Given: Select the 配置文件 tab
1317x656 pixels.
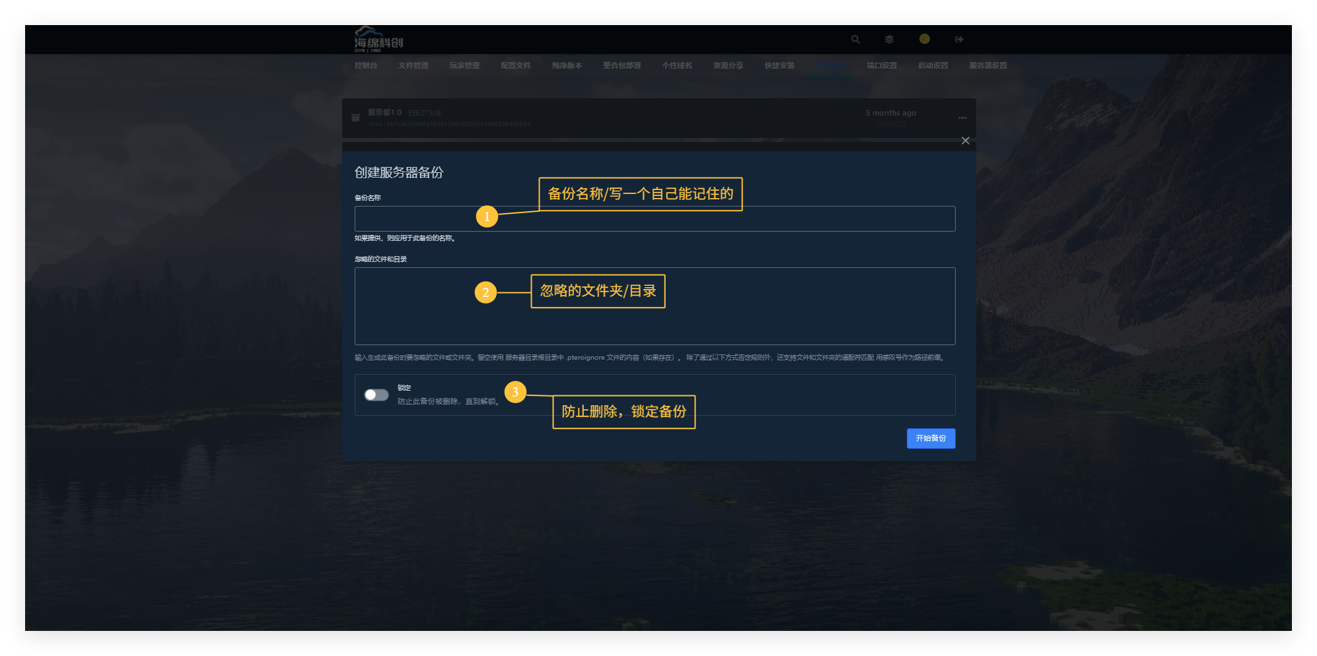Looking at the screenshot, I should click(516, 65).
